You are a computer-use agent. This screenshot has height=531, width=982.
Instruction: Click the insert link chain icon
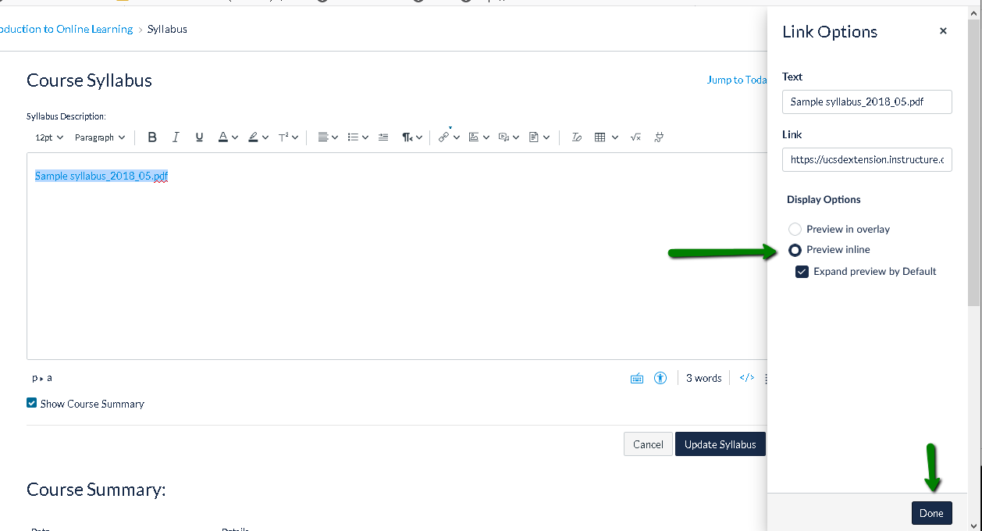pos(443,137)
